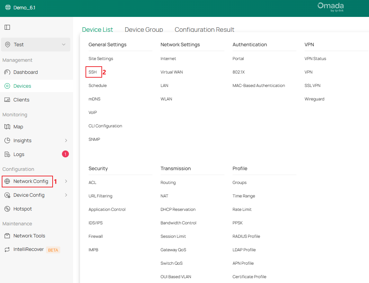
Task: Expand the Insights submenu chevron
Action: (66, 140)
